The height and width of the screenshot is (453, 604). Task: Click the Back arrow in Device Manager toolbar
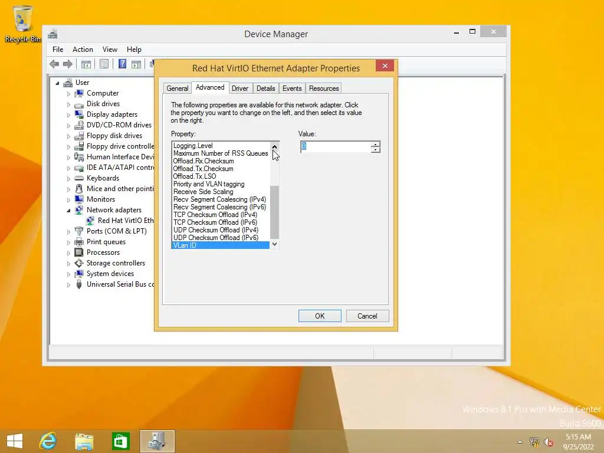coord(54,64)
